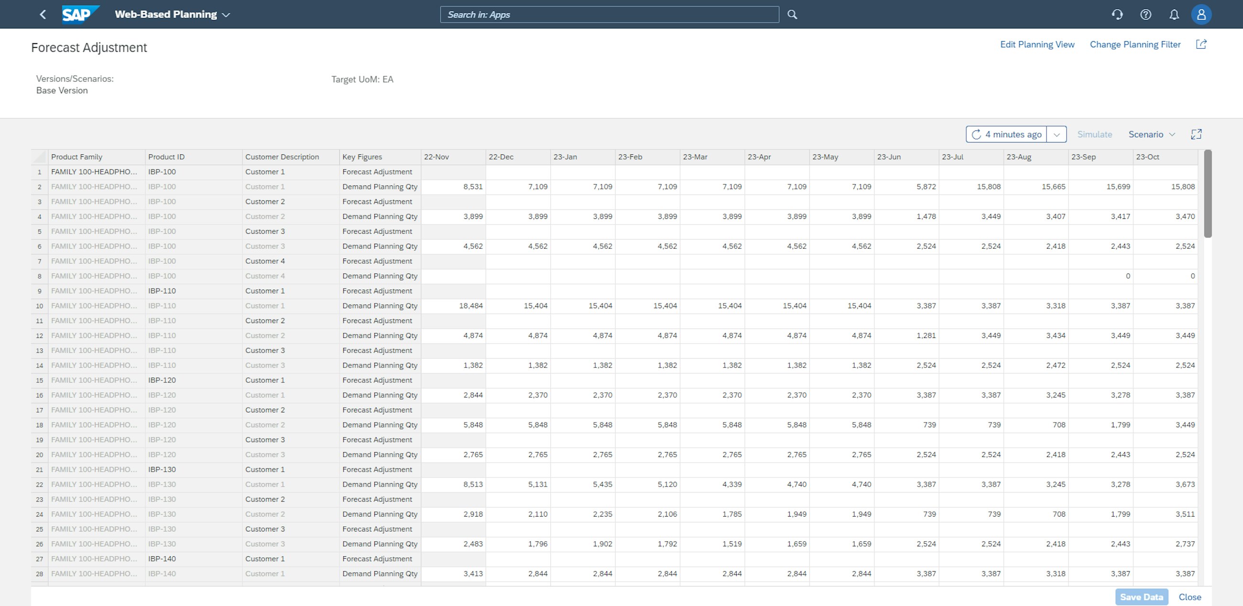This screenshot has height=606, width=1243.
Task: Click the Edit Planning View link
Action: pyautogui.click(x=1037, y=44)
